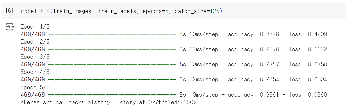Click the Epoch 5/5 progress bar
346x108 pixels.
pyautogui.click(x=112, y=95)
